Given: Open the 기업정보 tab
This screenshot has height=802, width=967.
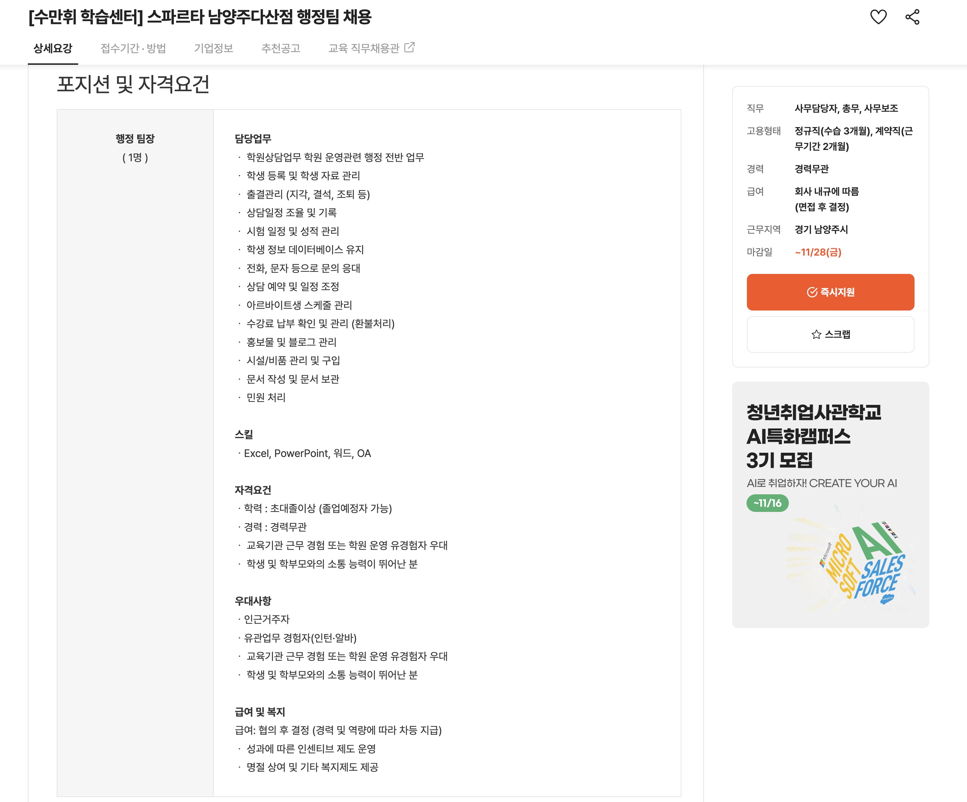Looking at the screenshot, I should (x=214, y=48).
